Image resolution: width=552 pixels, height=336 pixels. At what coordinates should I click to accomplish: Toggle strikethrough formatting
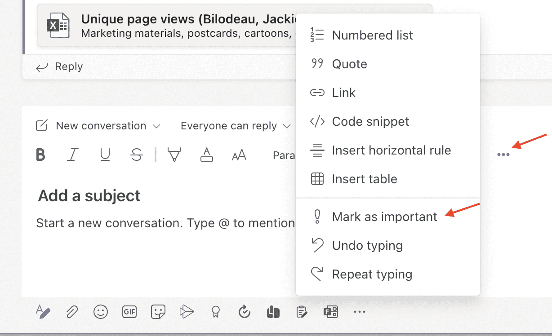click(x=137, y=155)
